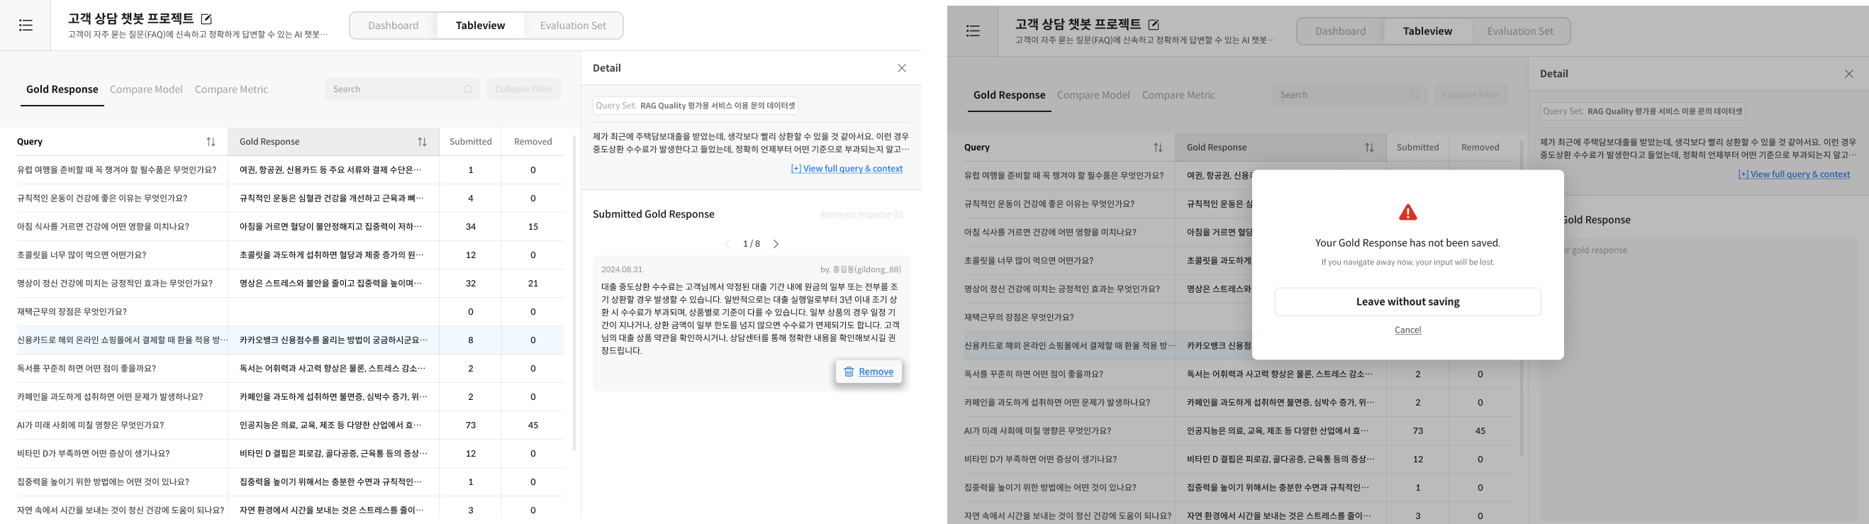
Task: Click the undimmed table's vertical scrollbar
Action: coord(574,290)
